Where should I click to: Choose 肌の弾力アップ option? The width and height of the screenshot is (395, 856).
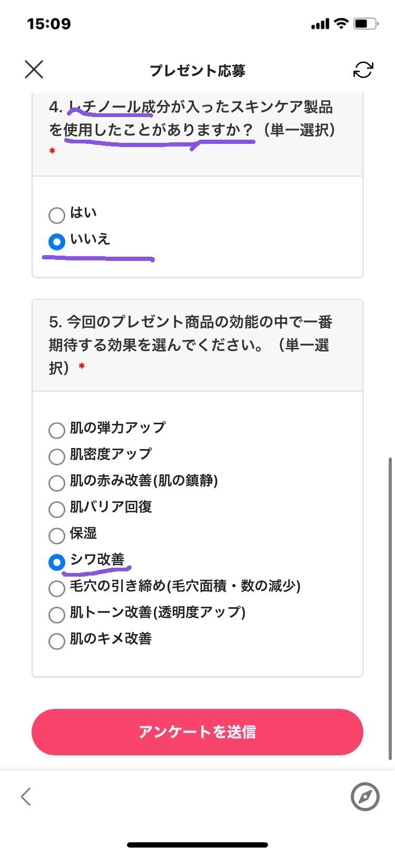pyautogui.click(x=57, y=430)
